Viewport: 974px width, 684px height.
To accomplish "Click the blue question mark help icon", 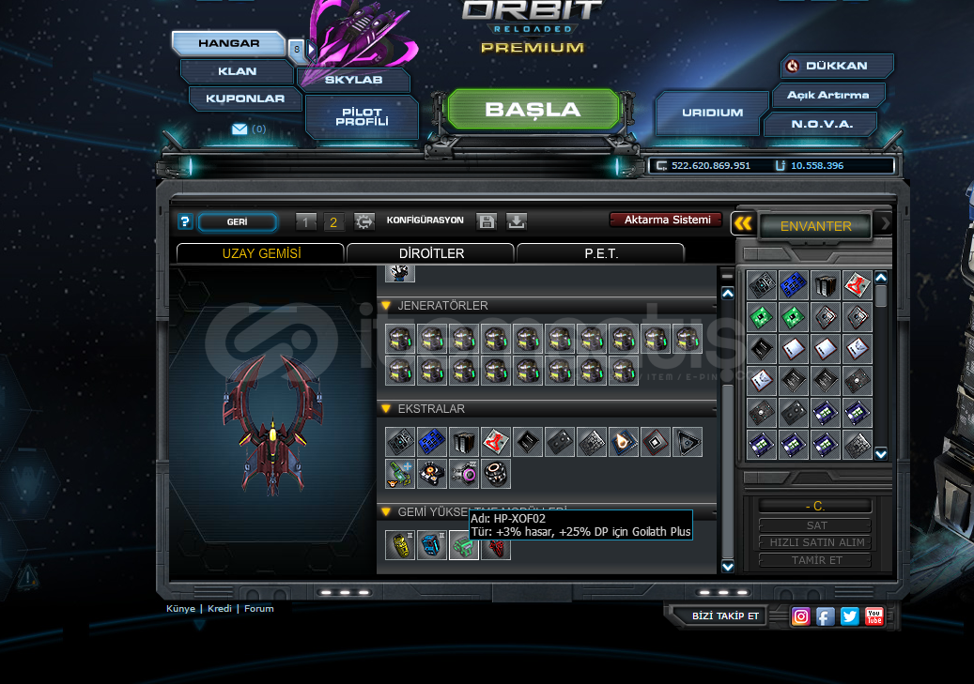I will pyautogui.click(x=185, y=221).
